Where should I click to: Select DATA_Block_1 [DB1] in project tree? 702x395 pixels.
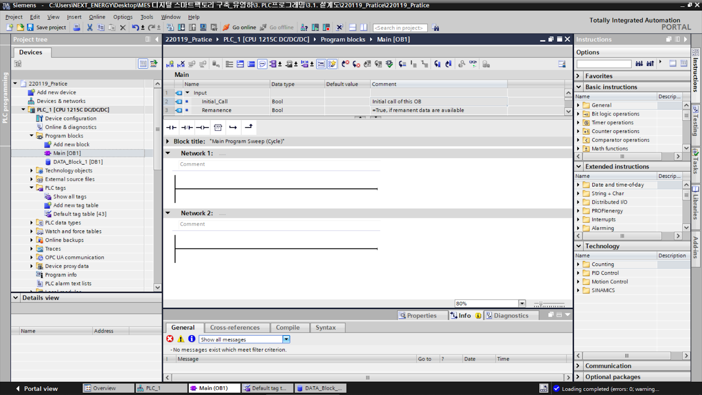(x=78, y=162)
